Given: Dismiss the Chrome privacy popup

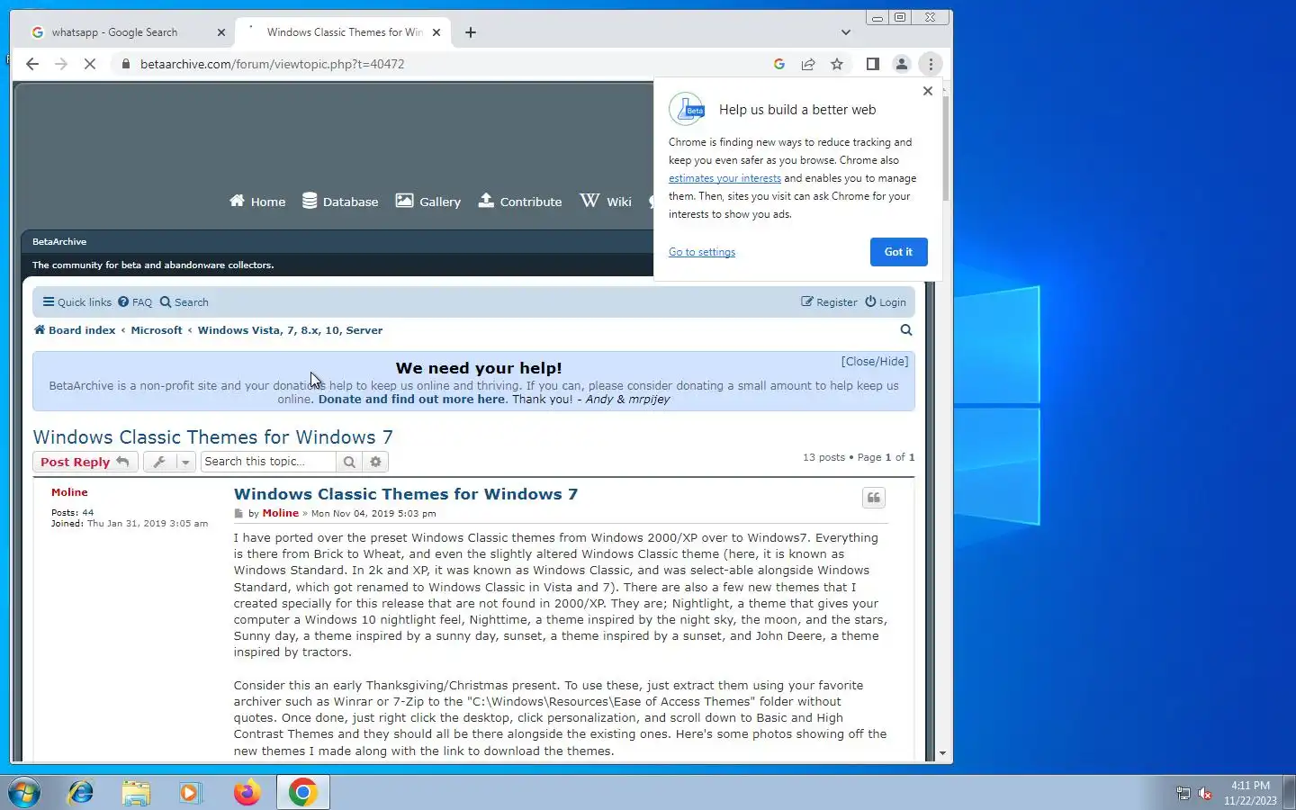Looking at the screenshot, I should click(x=928, y=91).
